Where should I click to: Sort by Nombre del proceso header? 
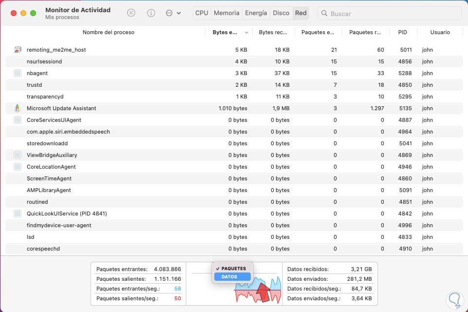(x=108, y=32)
